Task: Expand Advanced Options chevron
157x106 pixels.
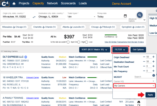Action: [144, 20]
